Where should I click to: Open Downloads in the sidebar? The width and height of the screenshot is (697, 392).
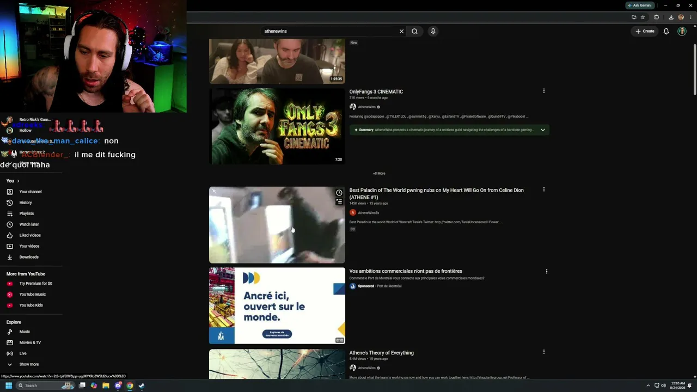(29, 257)
